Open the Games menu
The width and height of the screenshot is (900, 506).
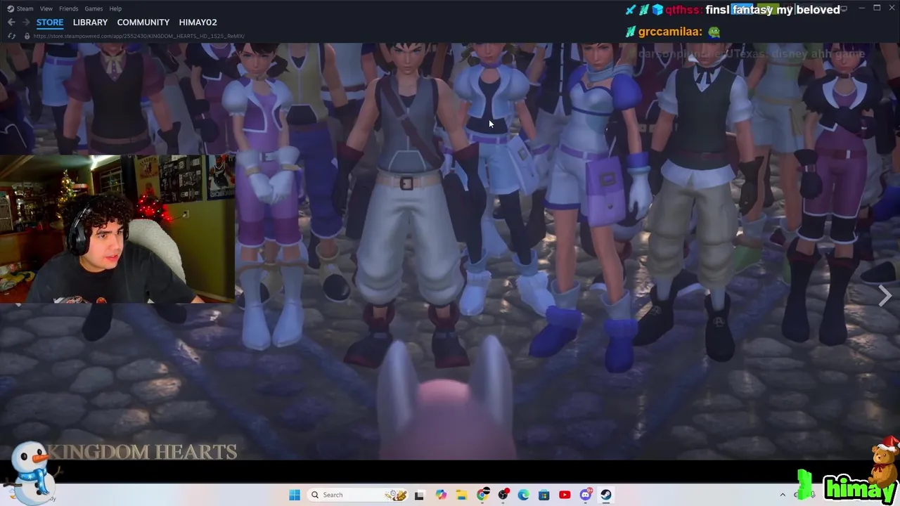click(94, 8)
